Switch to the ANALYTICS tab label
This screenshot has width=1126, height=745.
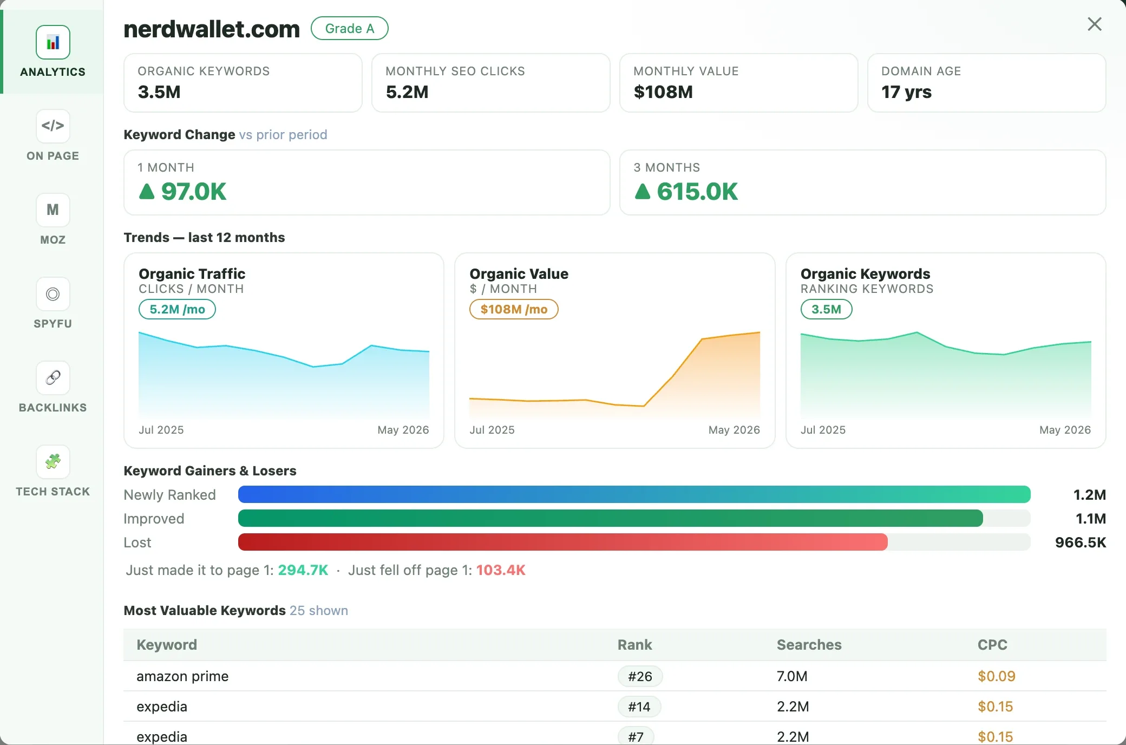[53, 72]
